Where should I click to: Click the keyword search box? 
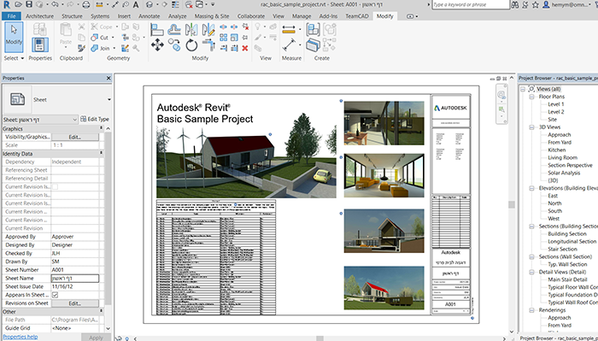pos(471,4)
